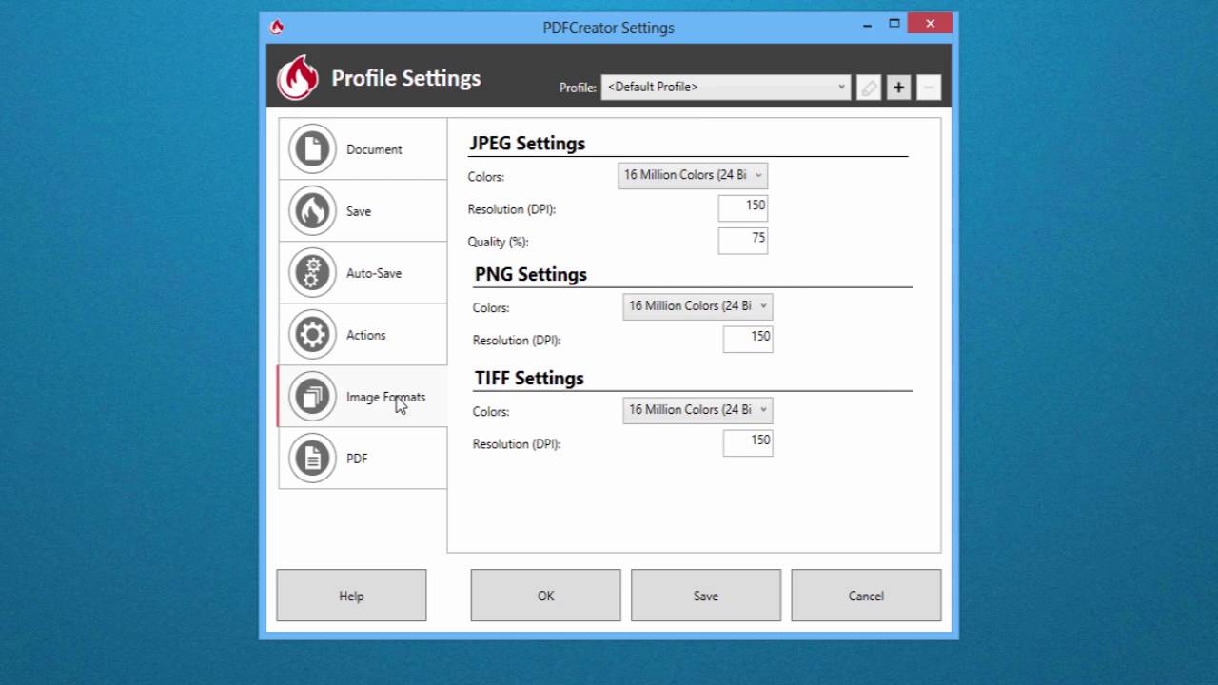Screen dimensions: 1218x685
Task: Click the PDFCreator title bar app icon
Action: tap(277, 27)
